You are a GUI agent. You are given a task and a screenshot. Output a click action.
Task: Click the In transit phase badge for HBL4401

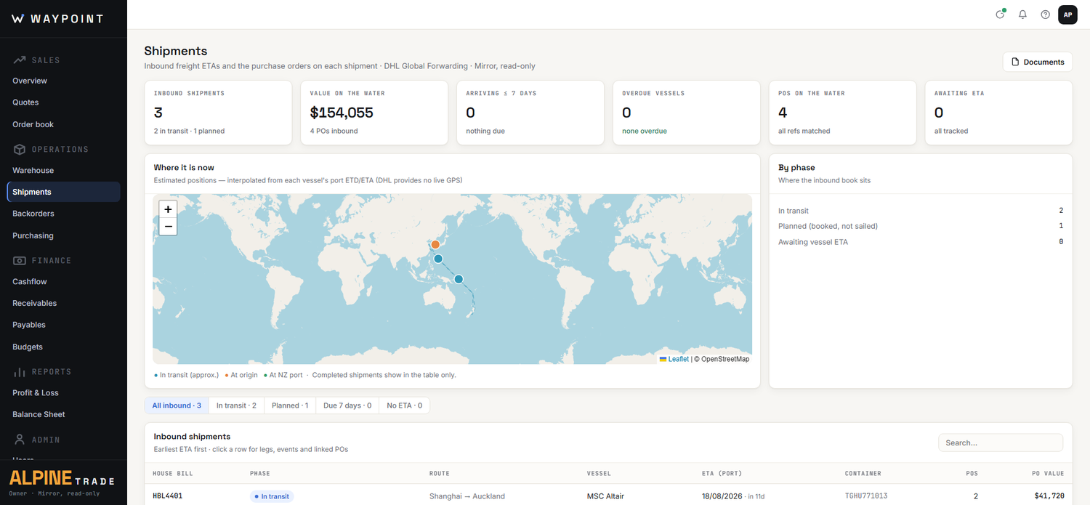coord(272,496)
